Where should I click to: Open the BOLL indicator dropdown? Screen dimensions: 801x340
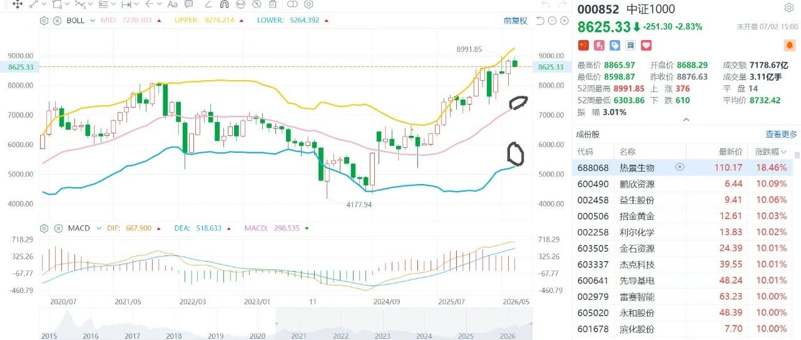tap(92, 21)
